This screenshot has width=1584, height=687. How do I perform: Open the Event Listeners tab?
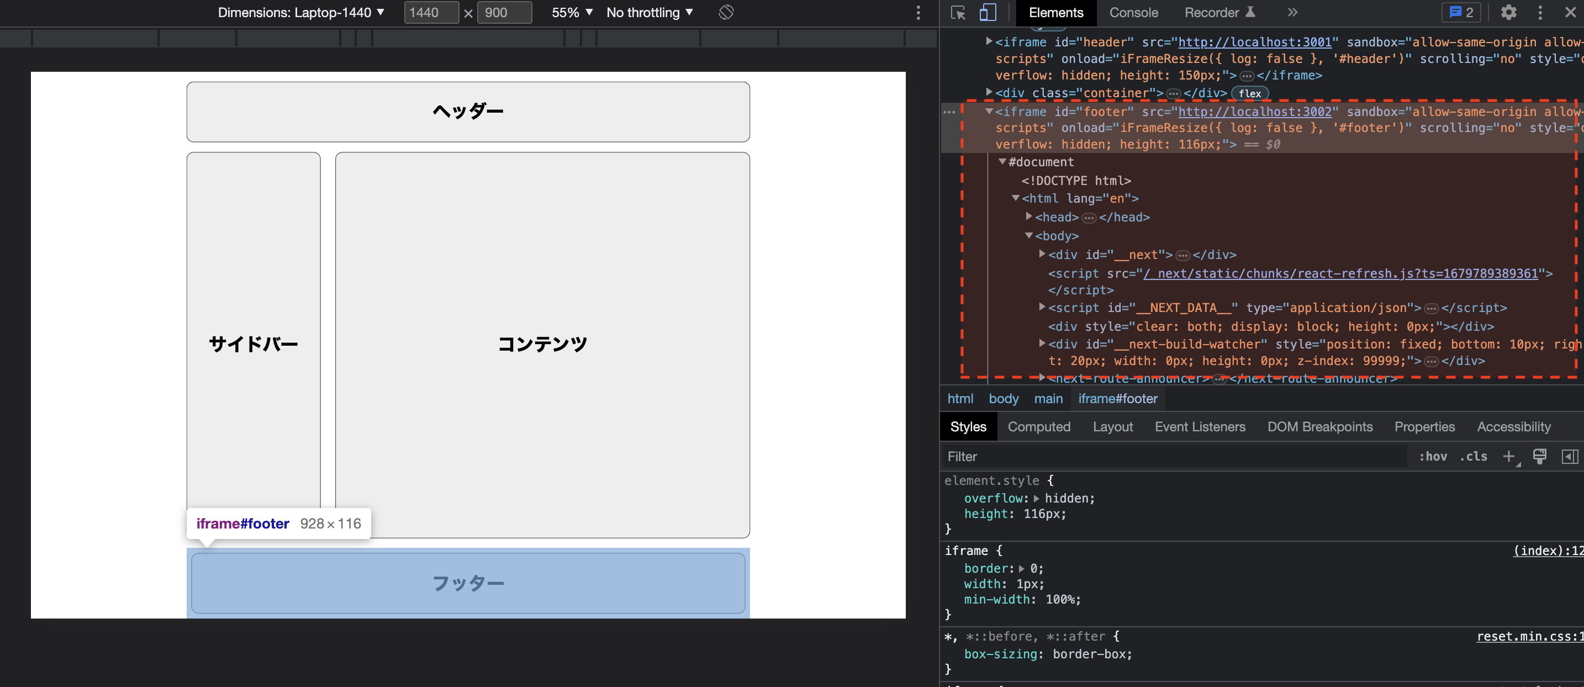coord(1200,427)
